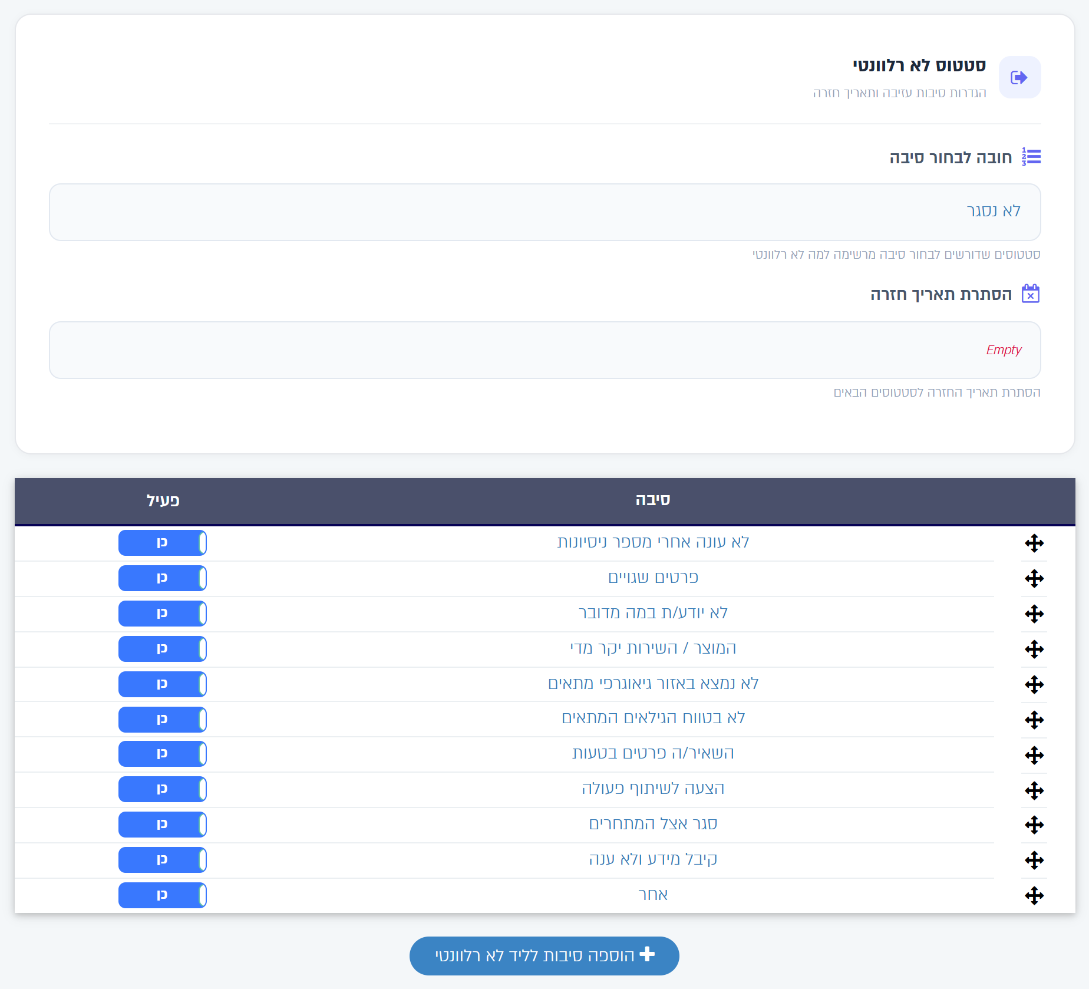Click the move handle for פרטים שגויים
The height and width of the screenshot is (989, 1089).
click(x=1034, y=578)
